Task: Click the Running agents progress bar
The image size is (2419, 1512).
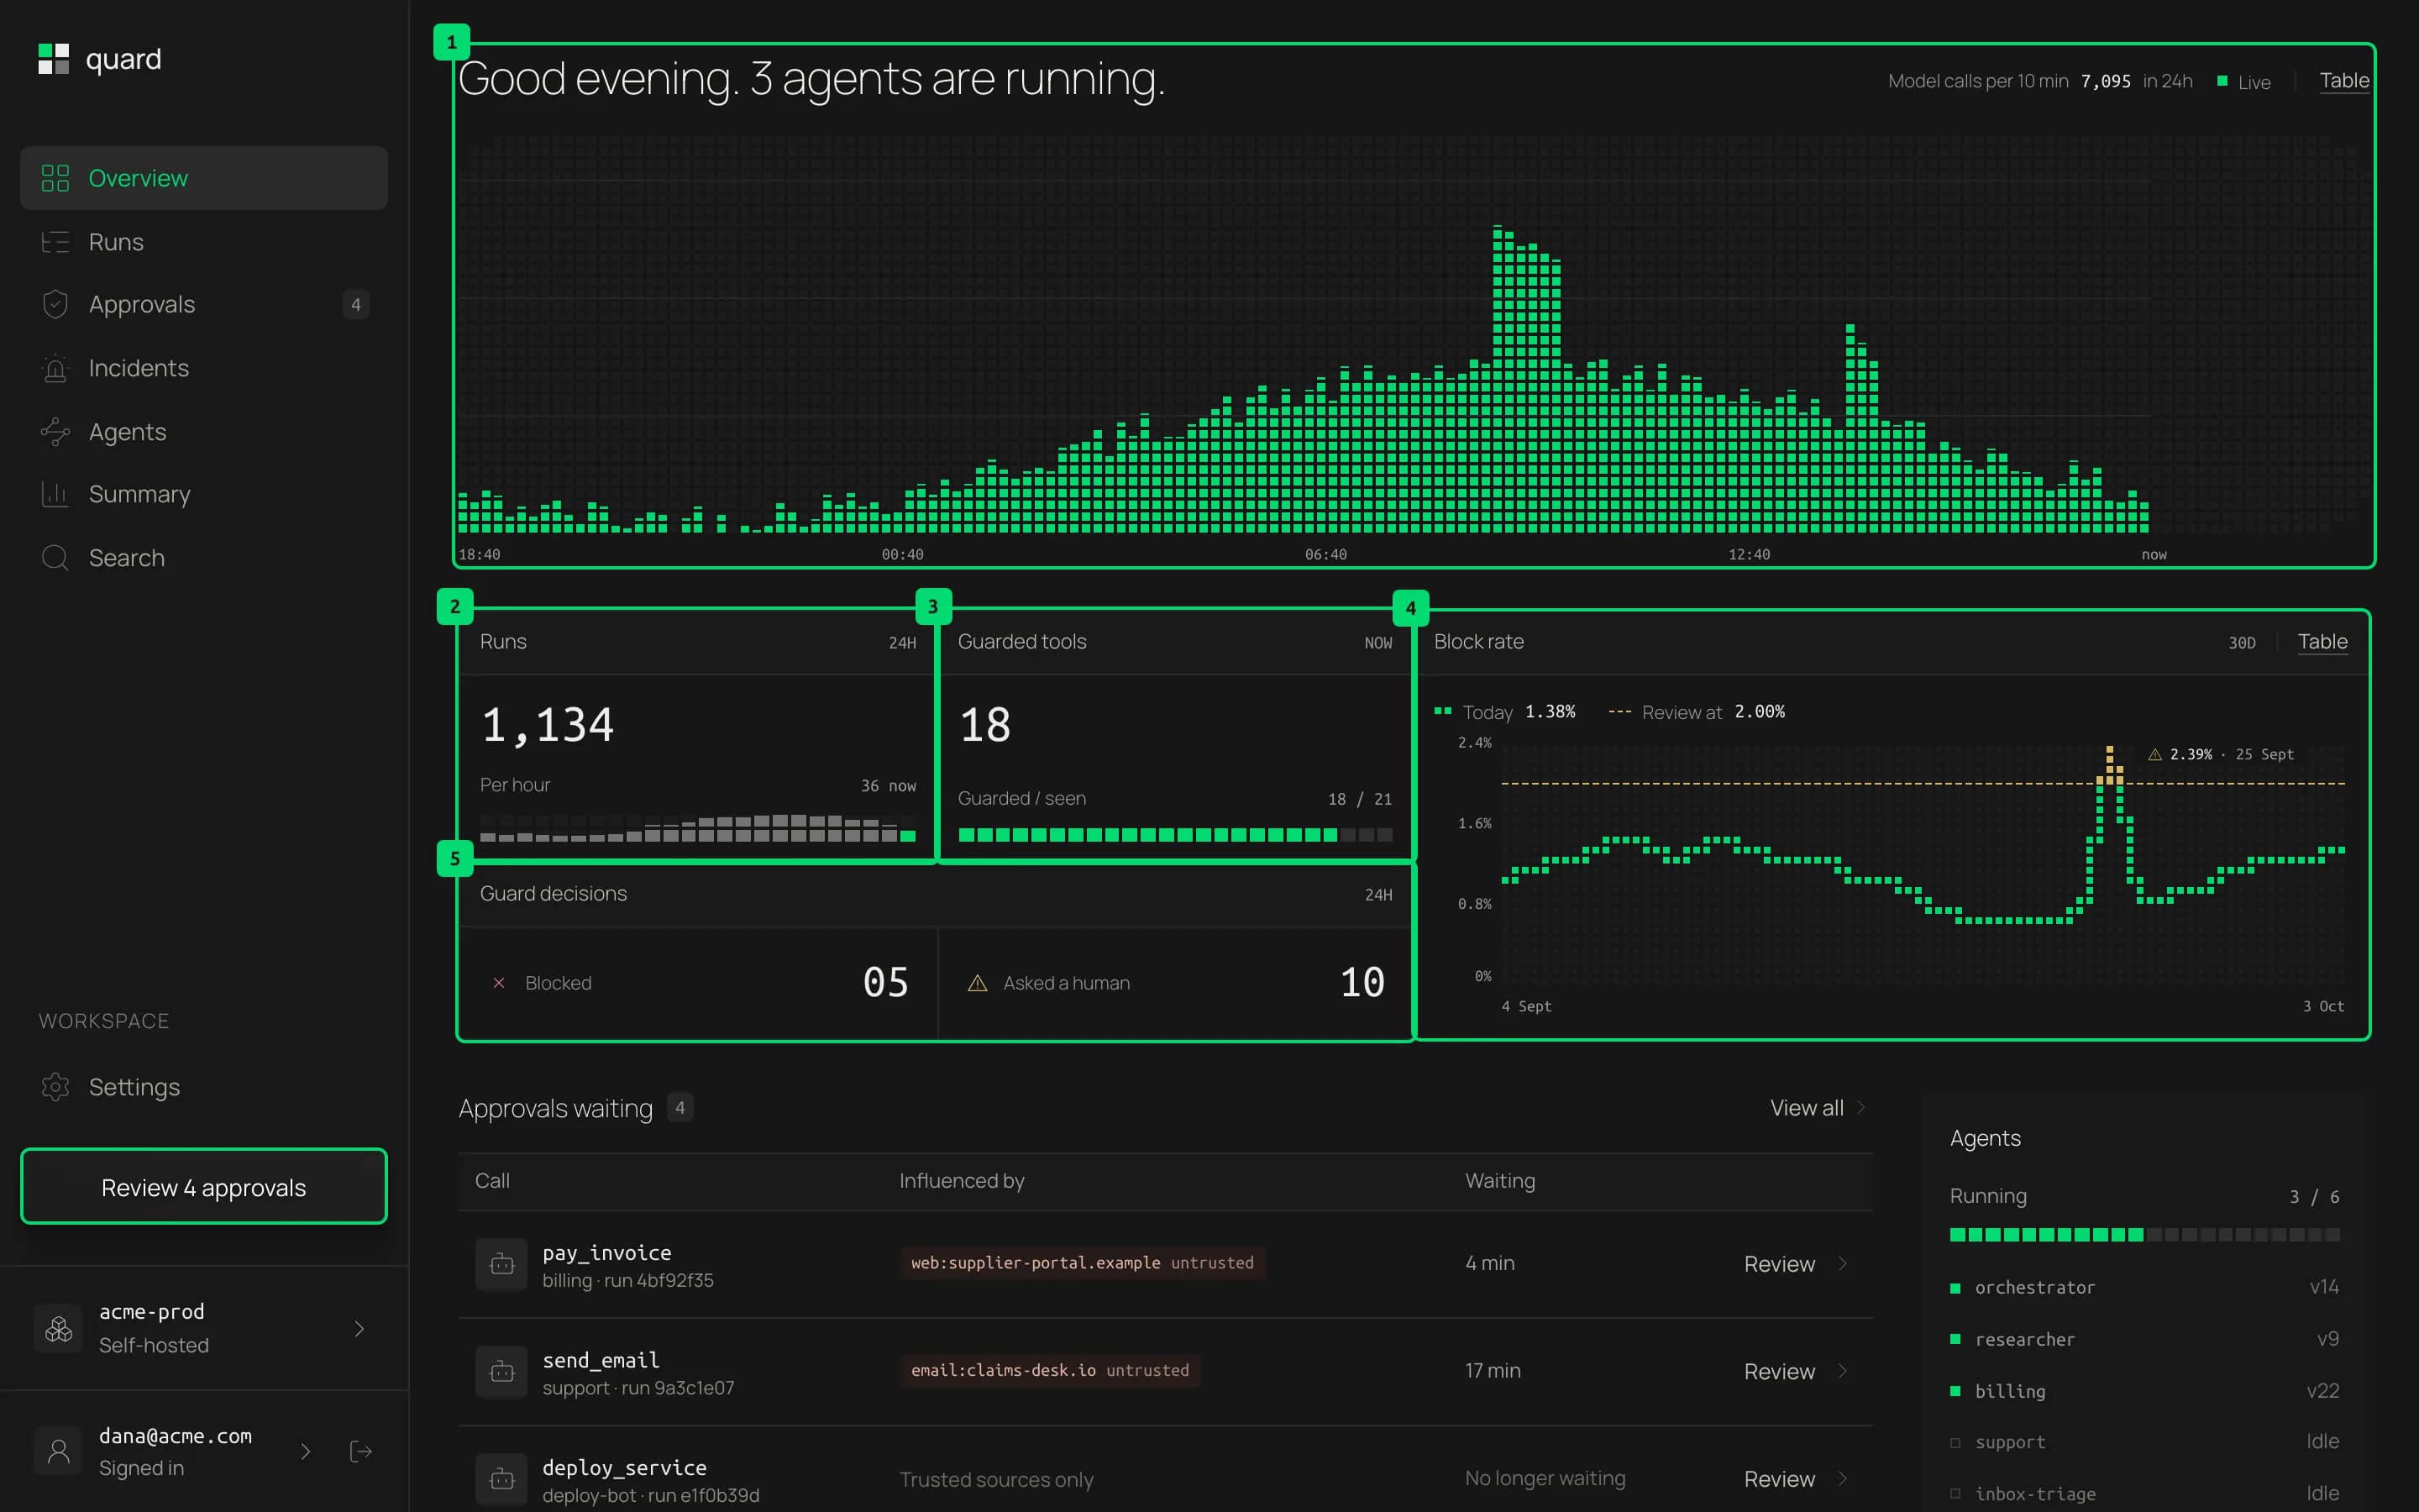Action: pos(2144,1235)
